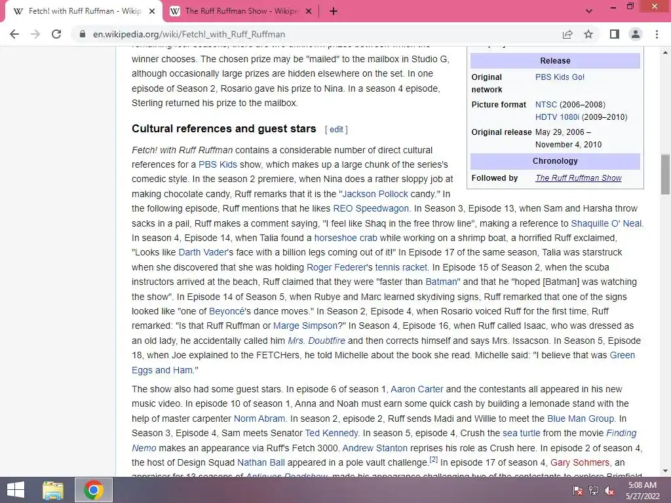Click the forward navigation arrow
The image size is (671, 503).
tap(35, 34)
